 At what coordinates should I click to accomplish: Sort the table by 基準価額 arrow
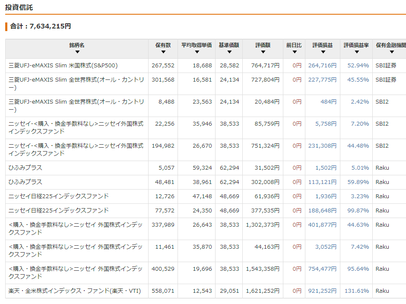(229, 52)
